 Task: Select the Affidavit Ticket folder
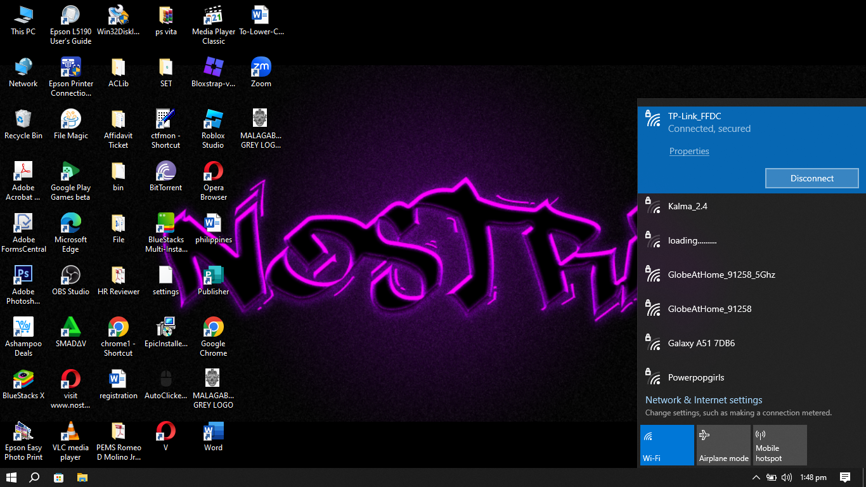119,129
